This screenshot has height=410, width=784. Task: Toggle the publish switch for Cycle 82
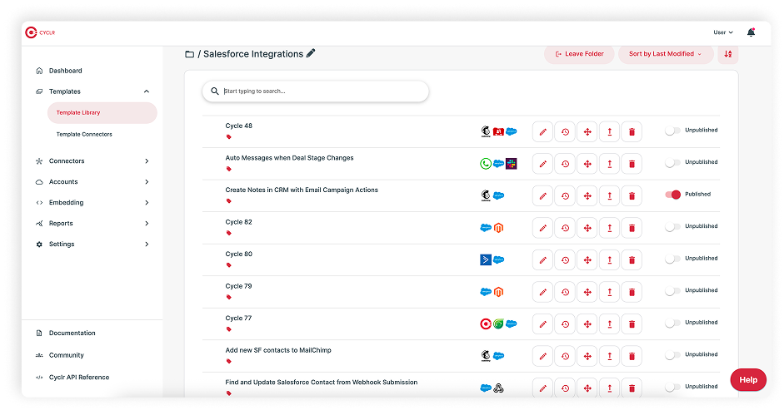[x=672, y=226]
